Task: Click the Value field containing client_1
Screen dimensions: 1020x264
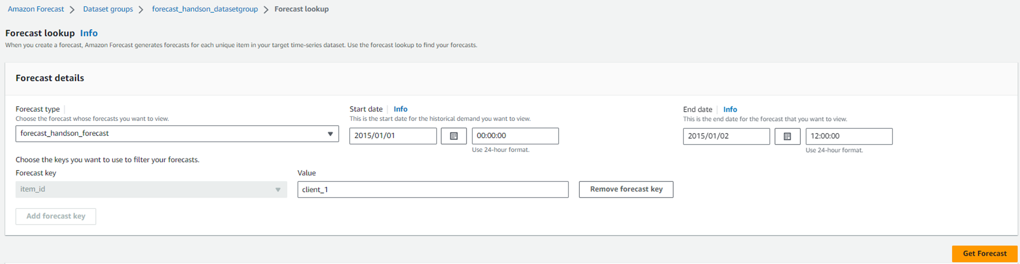Action: click(432, 190)
